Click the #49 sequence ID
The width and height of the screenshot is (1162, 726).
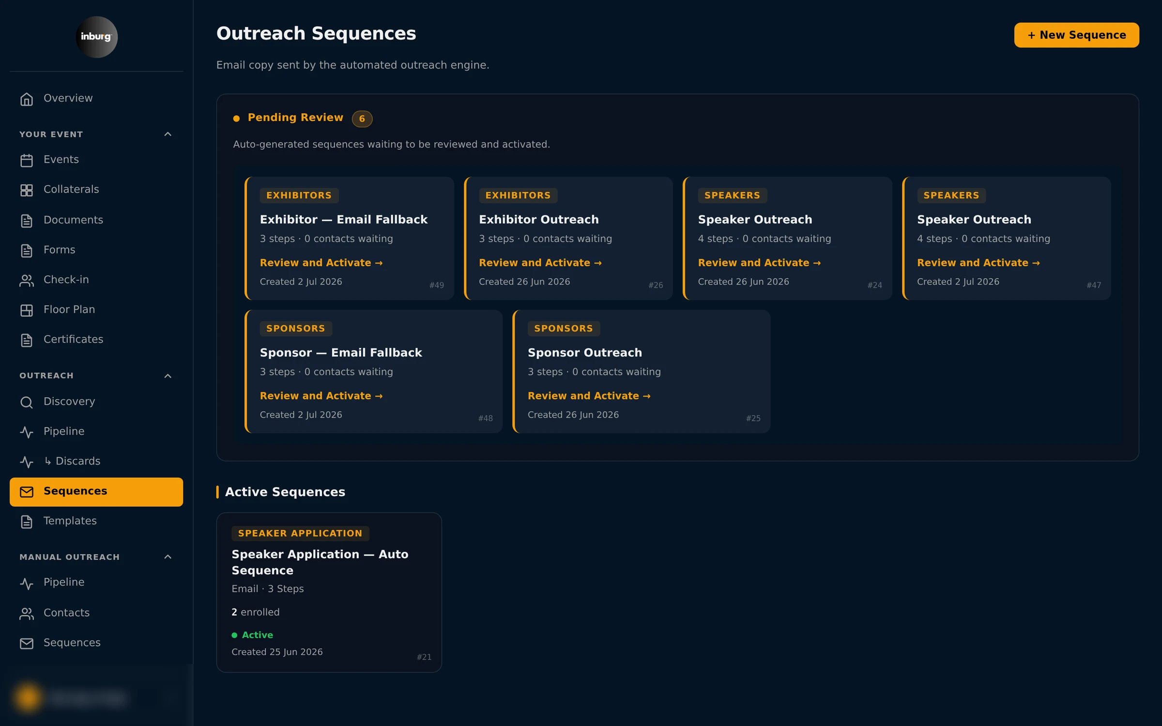point(436,285)
